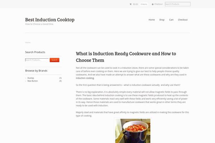The image size is (215, 143).
Task: Open the Shop menu item
Action: 162,20
